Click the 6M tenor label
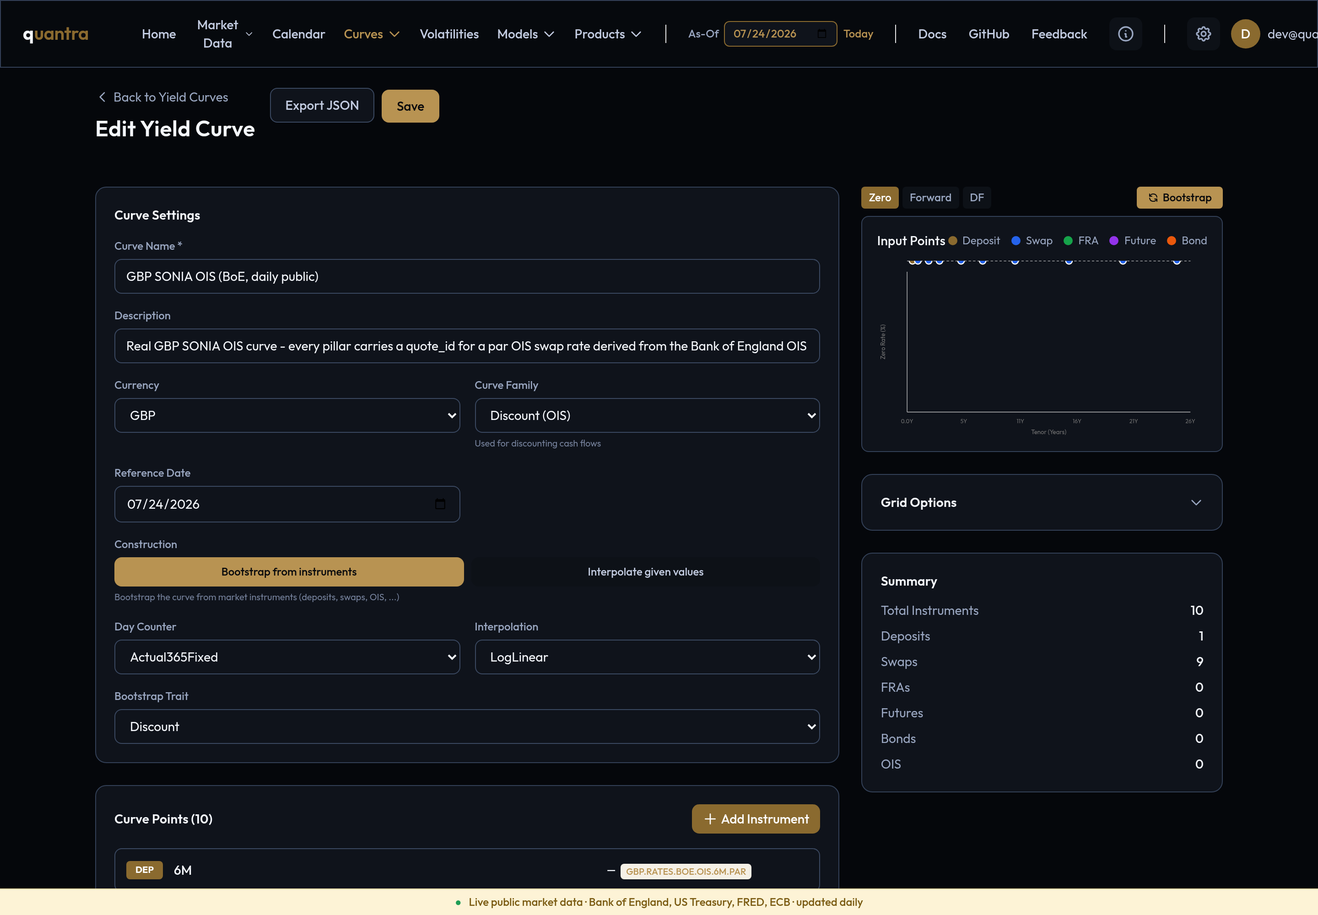Screen dimensions: 1318x915 pyautogui.click(x=183, y=870)
